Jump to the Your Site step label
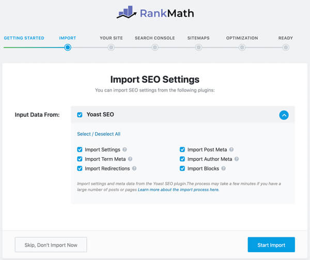The height and width of the screenshot is (260, 310). 111,38
